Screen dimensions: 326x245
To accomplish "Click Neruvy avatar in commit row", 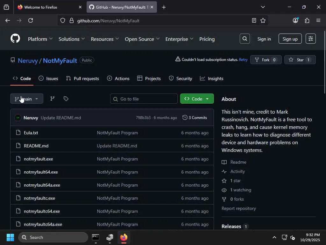I will (18, 118).
